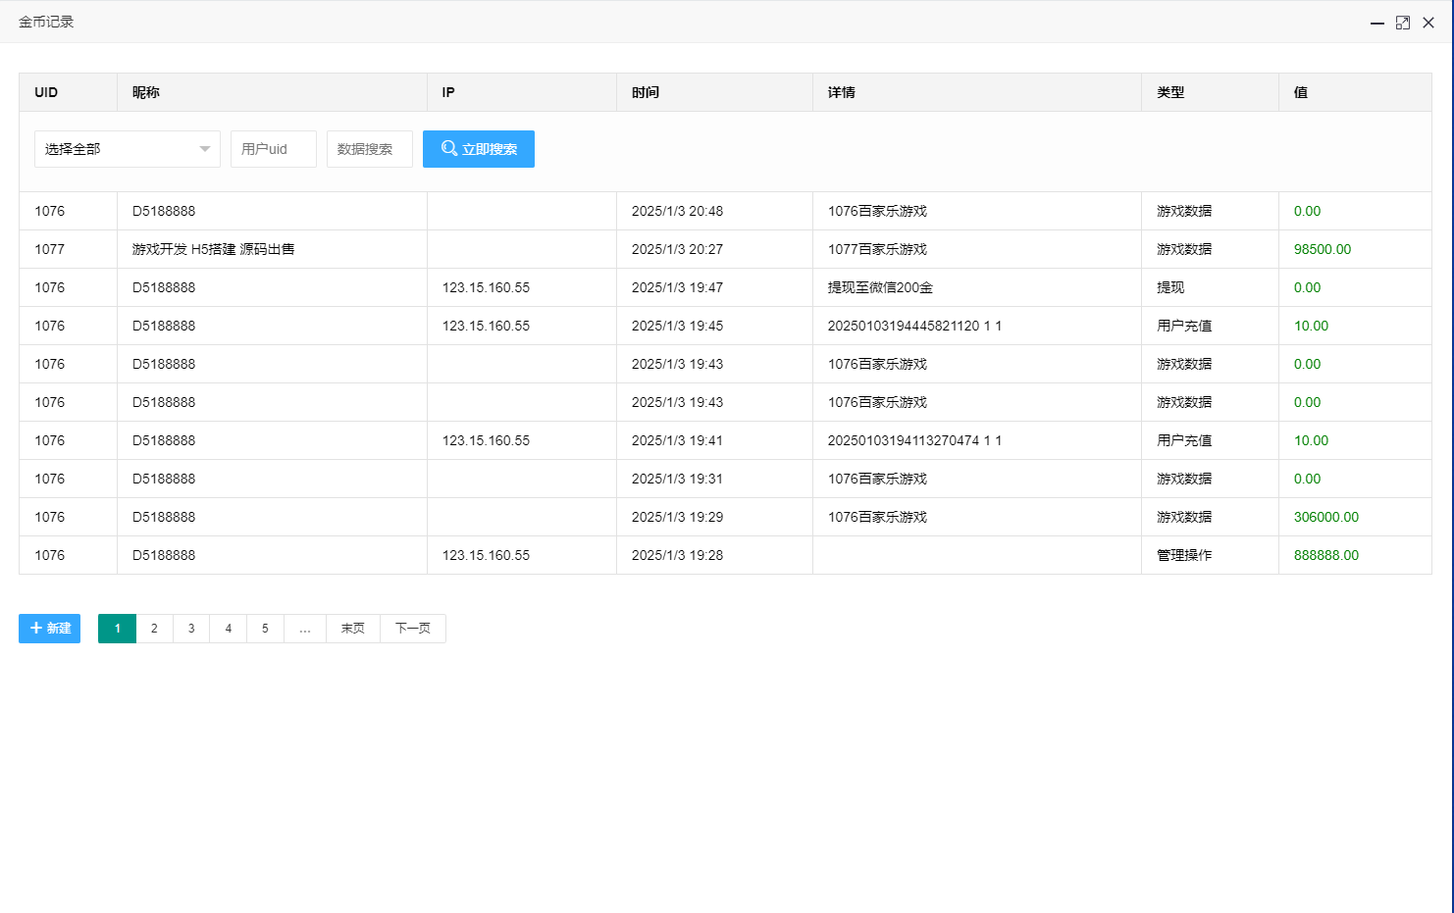1454x913 pixels.
Task: Click the green 888888.00 value
Action: coord(1325,555)
